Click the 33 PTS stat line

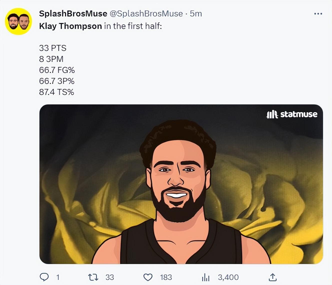53,48
